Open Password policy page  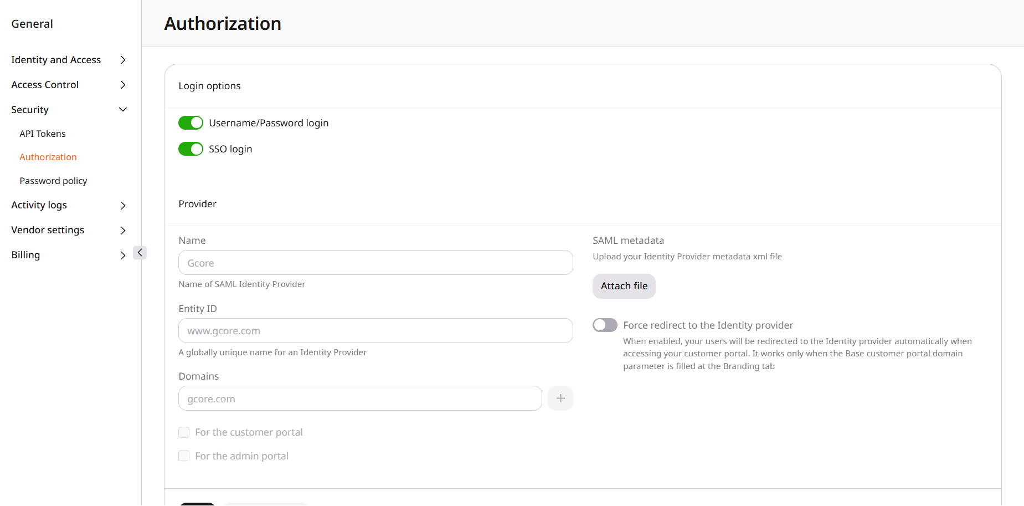tap(53, 181)
